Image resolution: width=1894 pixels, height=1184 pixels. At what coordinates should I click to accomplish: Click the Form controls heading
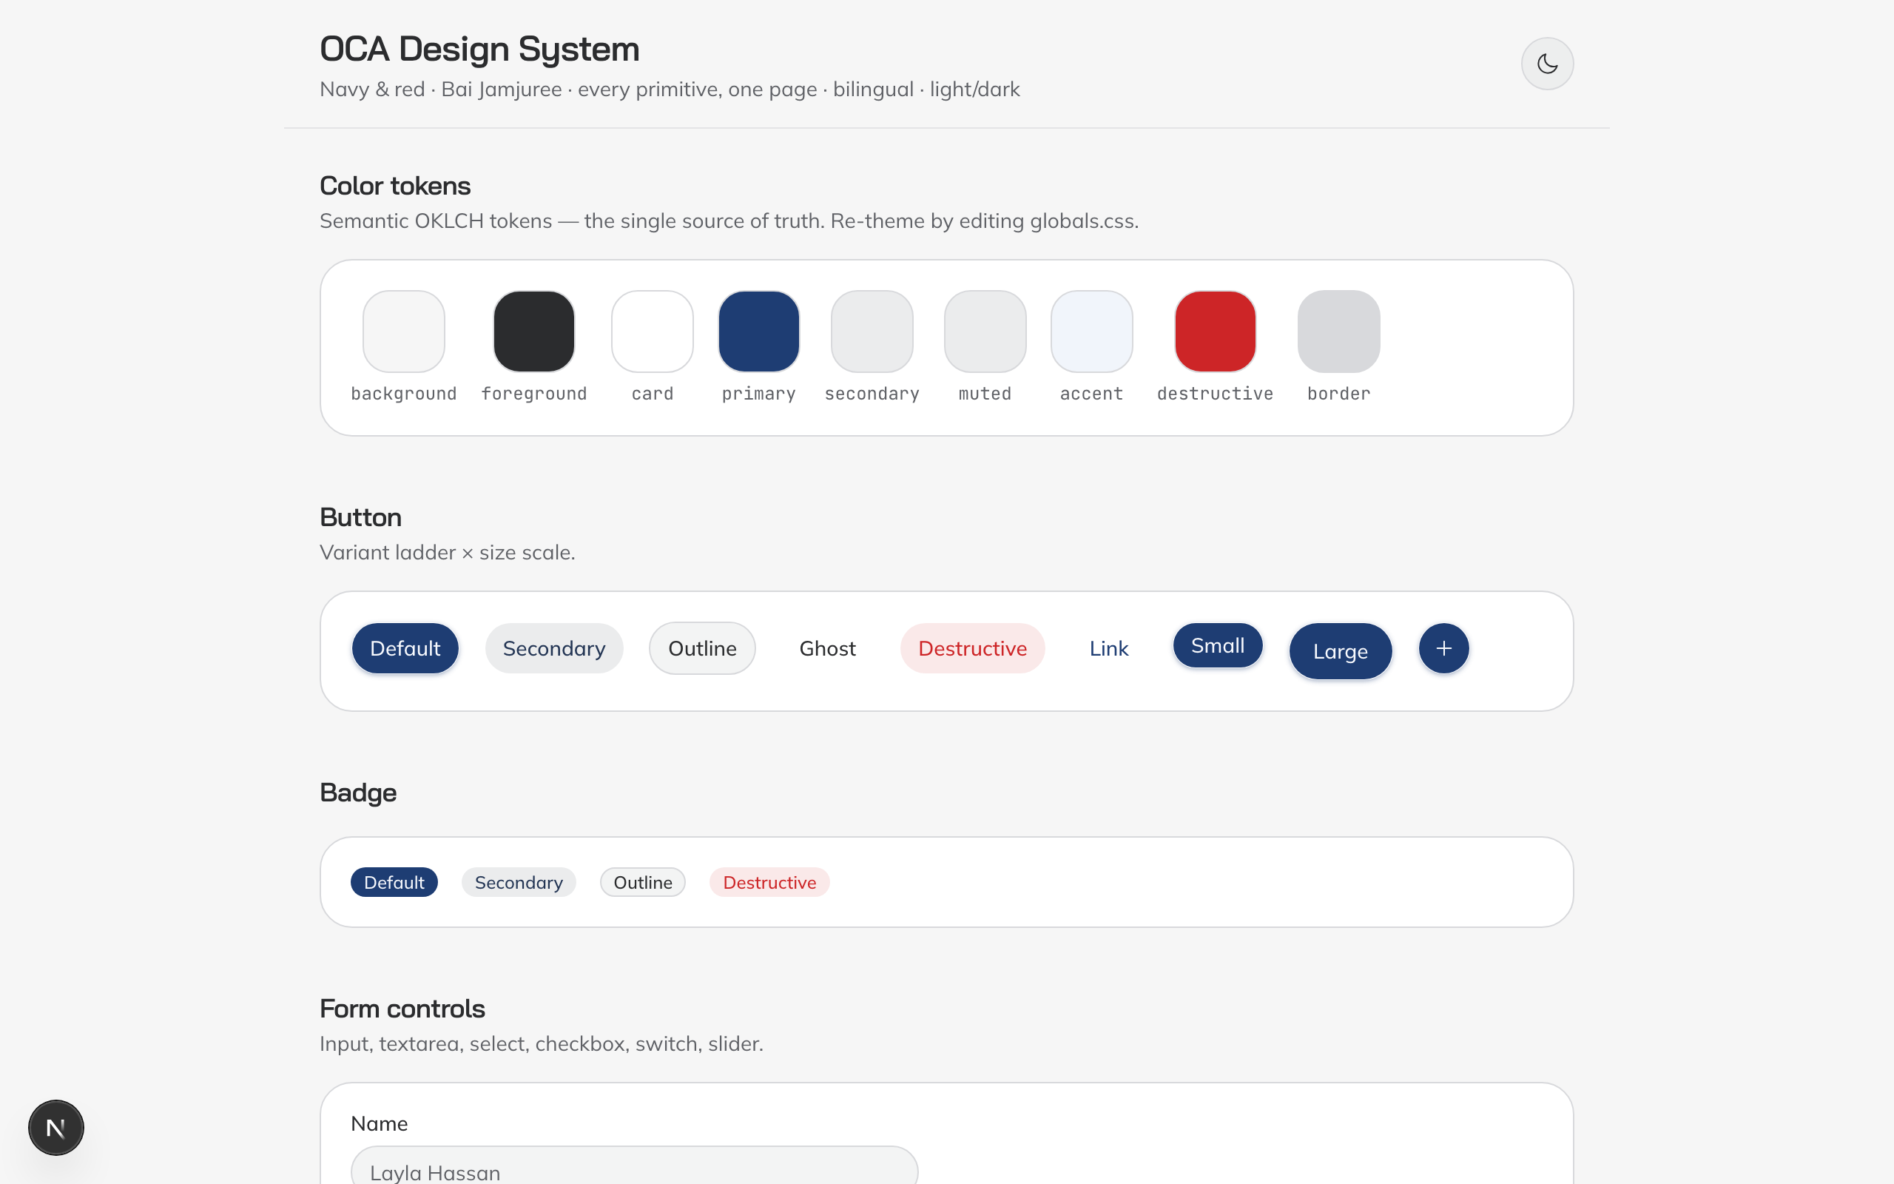pos(402,1009)
